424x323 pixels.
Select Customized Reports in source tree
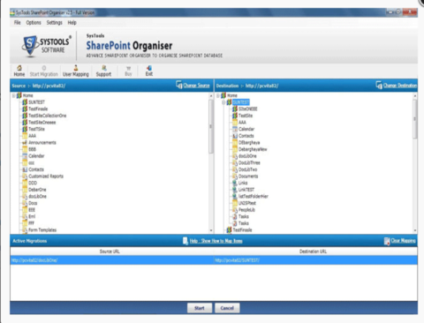click(x=46, y=177)
